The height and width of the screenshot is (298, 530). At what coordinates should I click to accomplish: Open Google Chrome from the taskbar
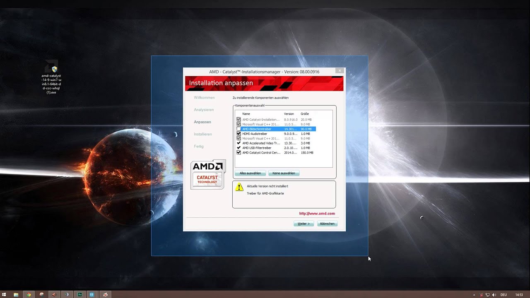tap(29, 295)
